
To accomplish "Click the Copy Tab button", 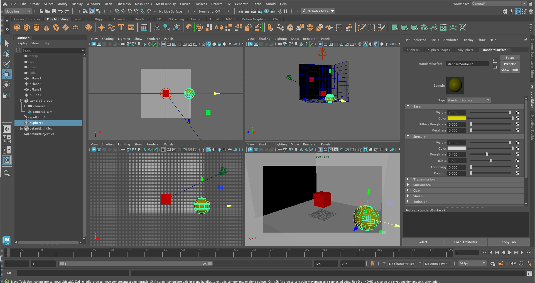I will pos(509,242).
